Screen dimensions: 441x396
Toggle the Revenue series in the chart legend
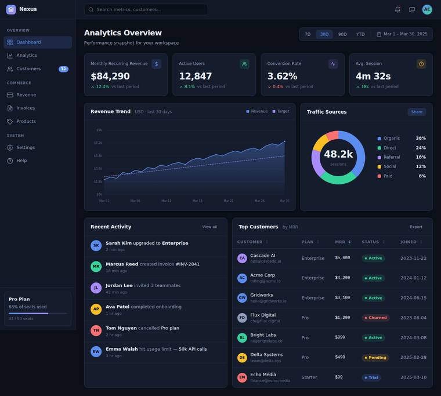[257, 111]
